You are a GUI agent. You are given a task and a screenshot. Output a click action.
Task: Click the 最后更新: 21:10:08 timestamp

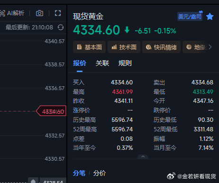29,27
